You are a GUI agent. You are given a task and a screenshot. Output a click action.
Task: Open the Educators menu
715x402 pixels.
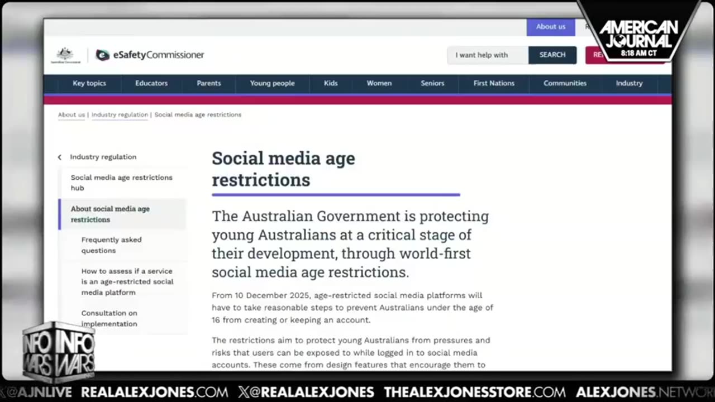click(x=151, y=83)
